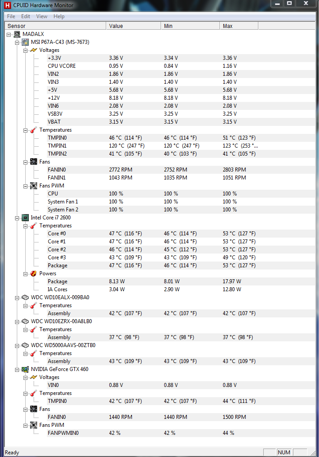Click the WD5000AAVS Temperatures thermometer icon
This screenshot has width=319, height=457.
click(34, 353)
